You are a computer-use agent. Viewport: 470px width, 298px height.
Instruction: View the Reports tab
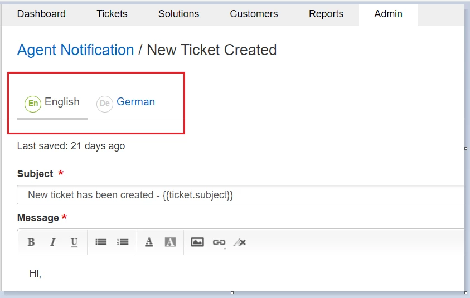tap(326, 14)
